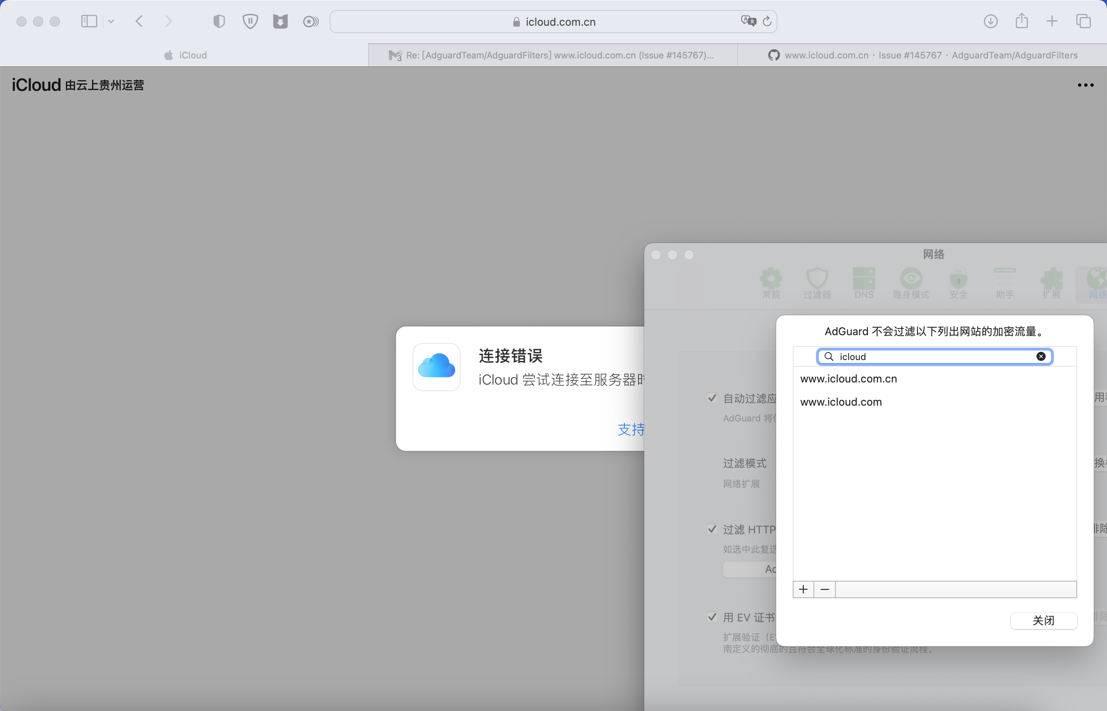
Task: Disable the 过滤 HTTPS checkbox
Action: click(712, 529)
